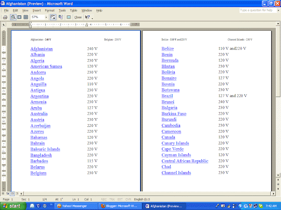The image size is (281, 210).
Task: Click the Shrink to Fit icon
Action: [61, 17]
